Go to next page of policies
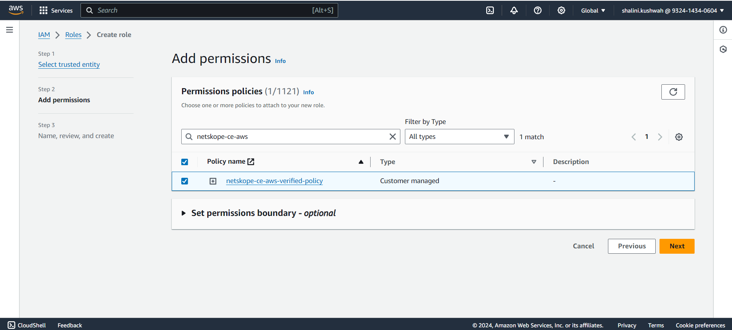732x330 pixels. [x=660, y=137]
